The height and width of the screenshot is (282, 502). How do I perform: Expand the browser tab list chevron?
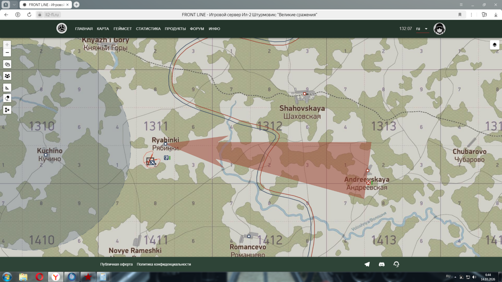[x=14, y=5]
